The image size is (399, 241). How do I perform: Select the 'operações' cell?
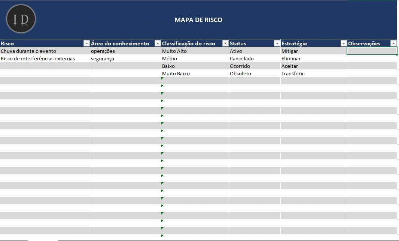tap(103, 51)
